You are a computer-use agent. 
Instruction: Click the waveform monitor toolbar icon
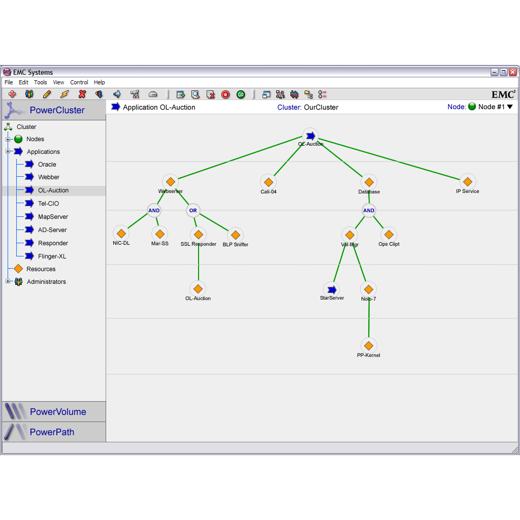coord(294,94)
